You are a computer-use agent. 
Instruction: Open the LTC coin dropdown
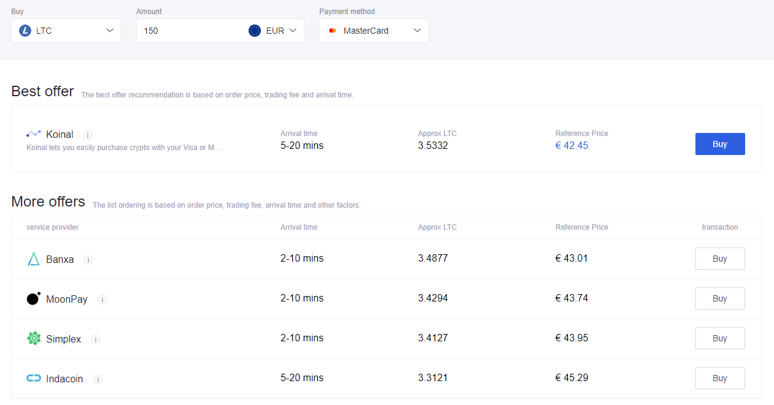coord(66,31)
